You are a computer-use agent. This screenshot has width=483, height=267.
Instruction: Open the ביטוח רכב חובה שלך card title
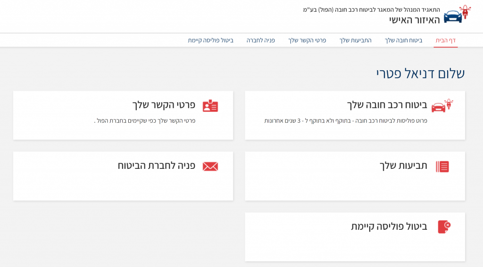pyautogui.click(x=387, y=105)
